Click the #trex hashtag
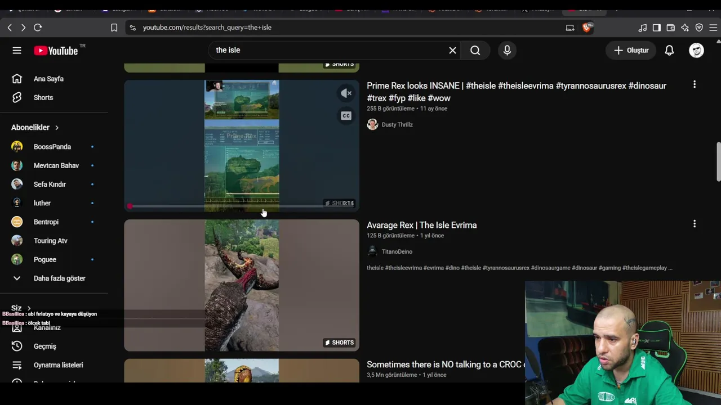 click(x=377, y=98)
